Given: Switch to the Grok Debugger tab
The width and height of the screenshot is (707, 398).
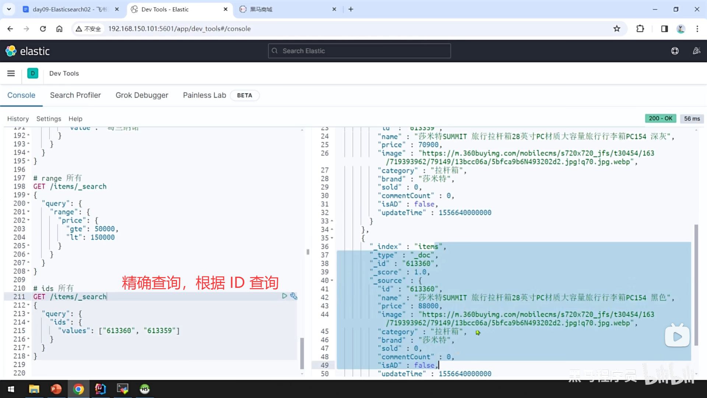Looking at the screenshot, I should [142, 95].
